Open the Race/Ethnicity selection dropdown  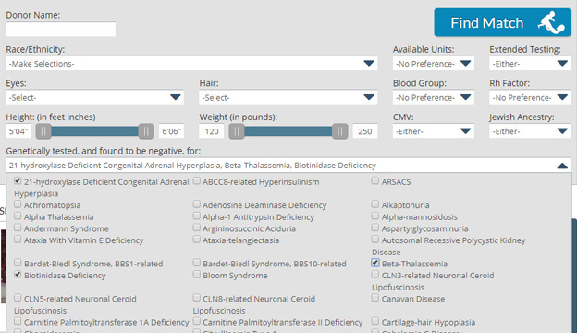tap(191, 63)
